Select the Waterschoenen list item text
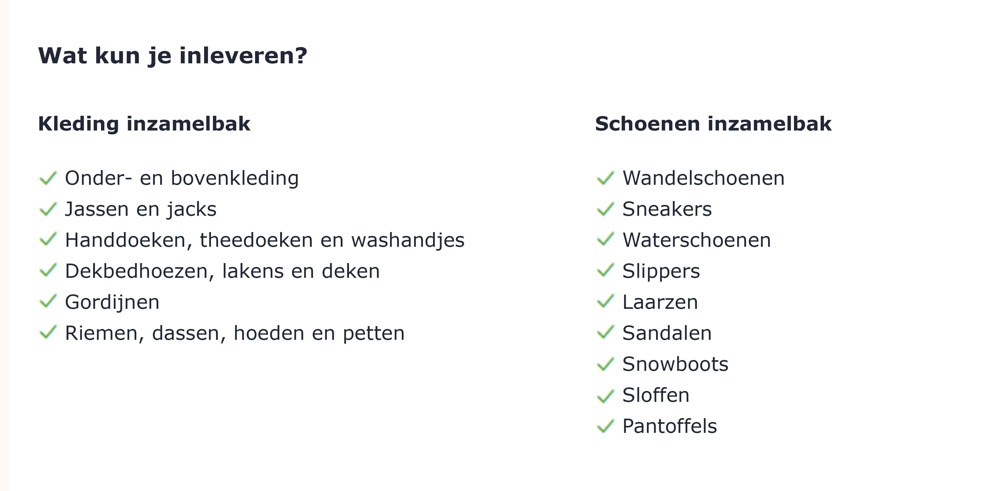This screenshot has height=491, width=983. tap(696, 240)
